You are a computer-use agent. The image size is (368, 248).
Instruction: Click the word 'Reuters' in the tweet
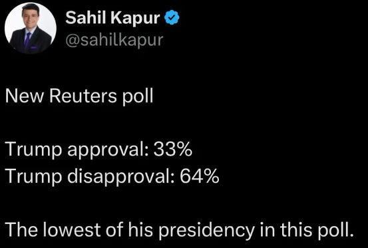[x=83, y=96]
